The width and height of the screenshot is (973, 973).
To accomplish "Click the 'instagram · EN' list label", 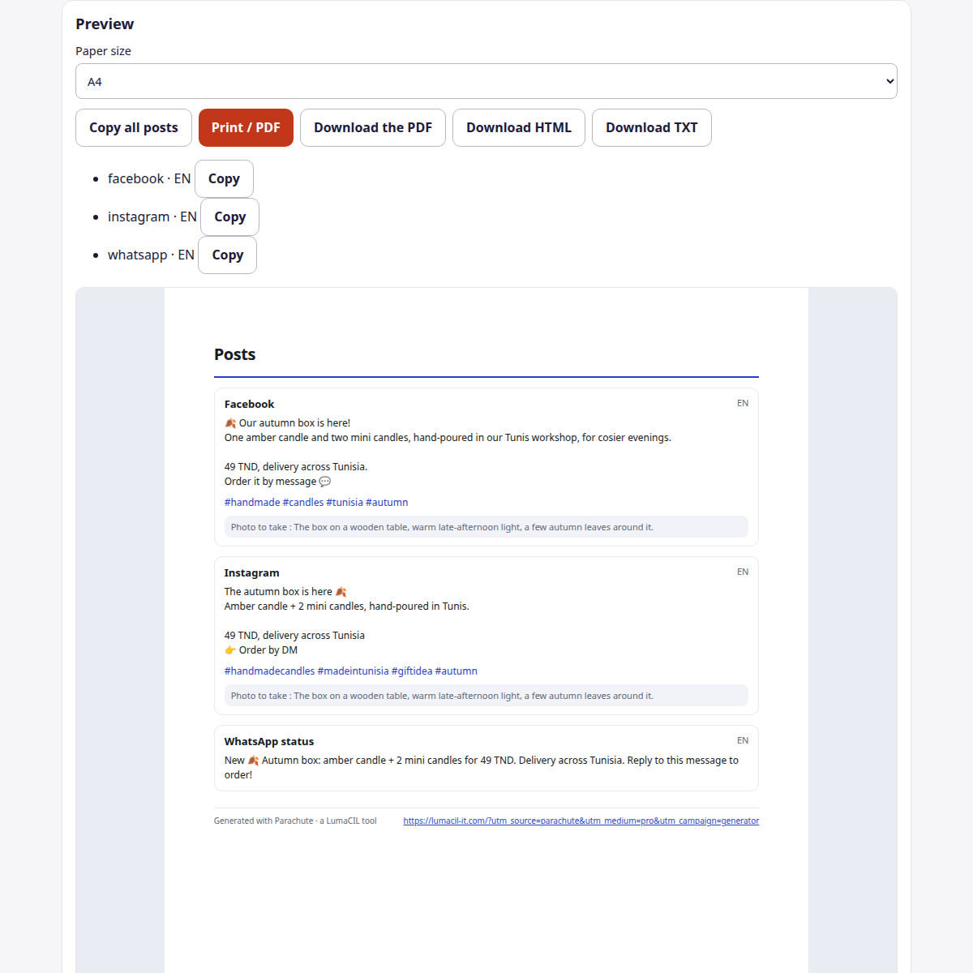I will pos(152,216).
